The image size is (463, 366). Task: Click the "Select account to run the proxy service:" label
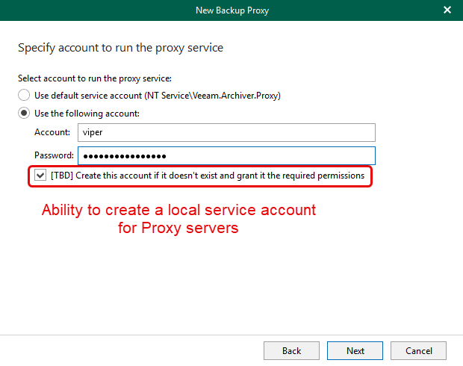95,78
